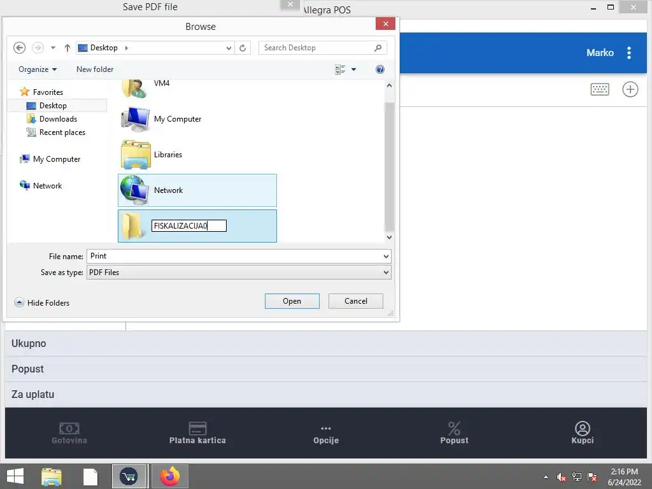Click the muted speaker icon in system tray

(x=562, y=477)
